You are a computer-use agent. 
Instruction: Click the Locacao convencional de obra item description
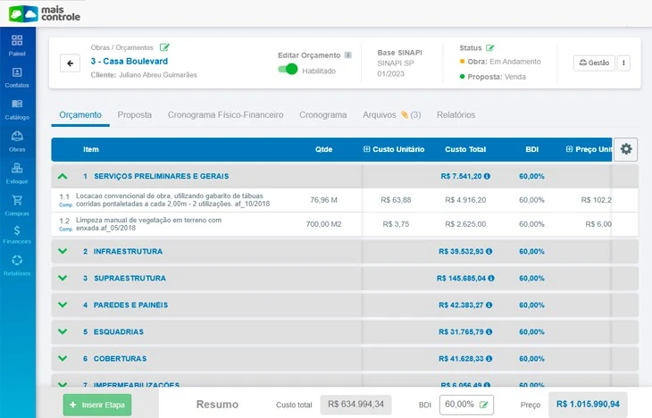(x=172, y=200)
